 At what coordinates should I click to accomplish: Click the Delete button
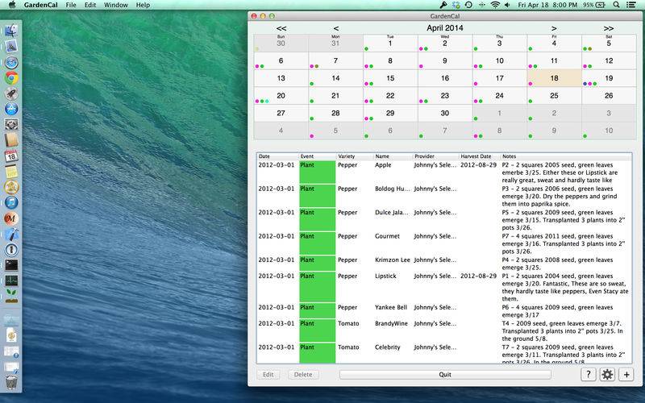303,375
